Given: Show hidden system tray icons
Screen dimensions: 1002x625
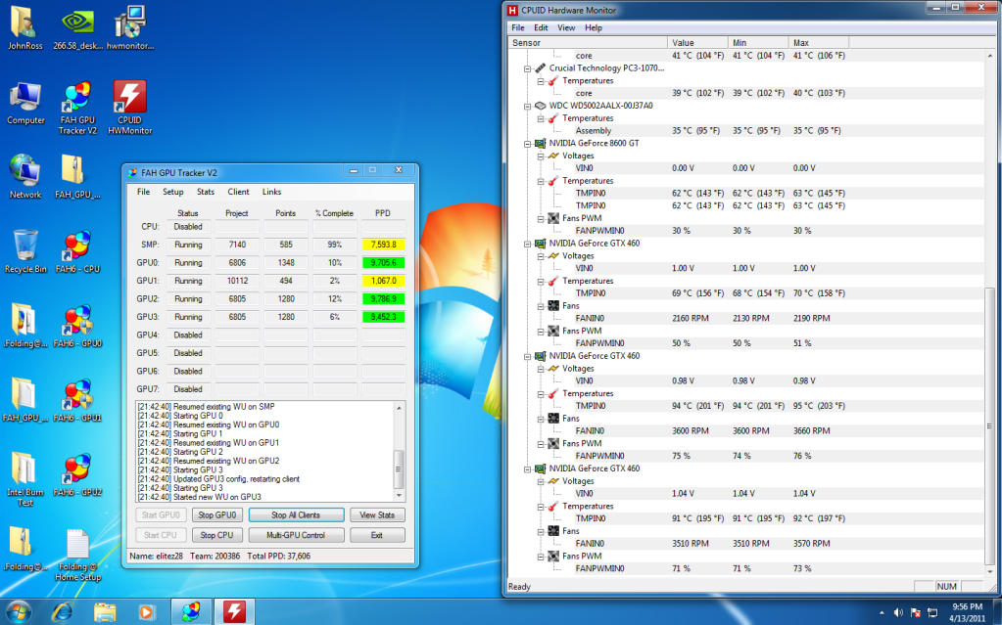Looking at the screenshot, I should 882,613.
